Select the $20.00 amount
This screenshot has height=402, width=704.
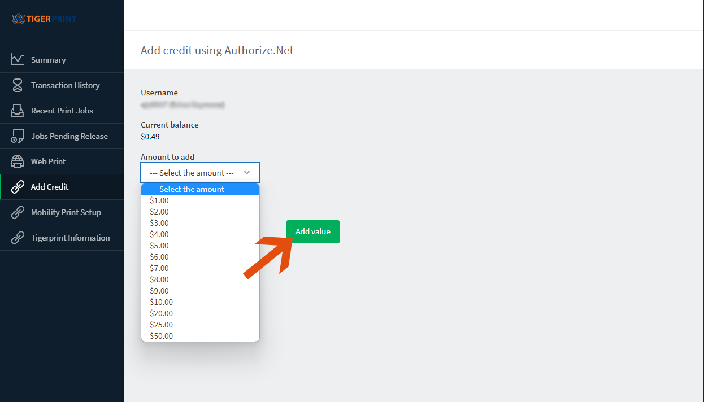click(x=200, y=313)
